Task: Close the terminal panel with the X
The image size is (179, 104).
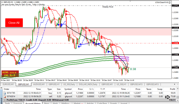Action: pos(1,88)
